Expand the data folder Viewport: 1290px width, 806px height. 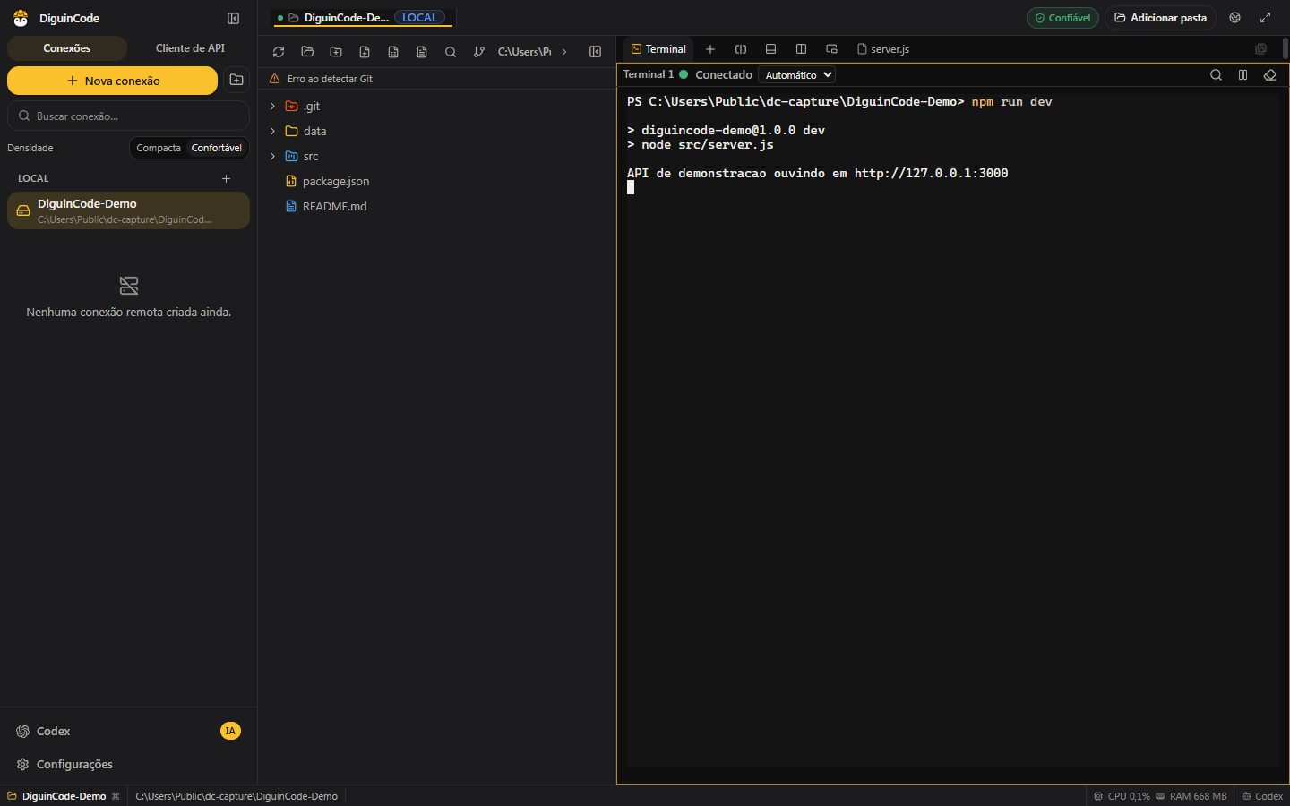(273, 131)
